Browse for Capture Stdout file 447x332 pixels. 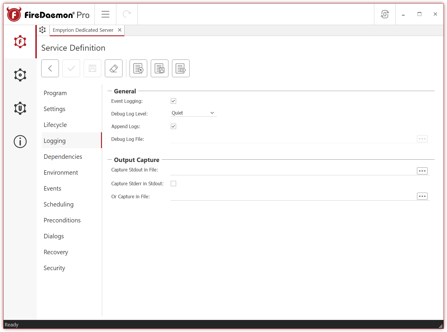click(x=422, y=171)
